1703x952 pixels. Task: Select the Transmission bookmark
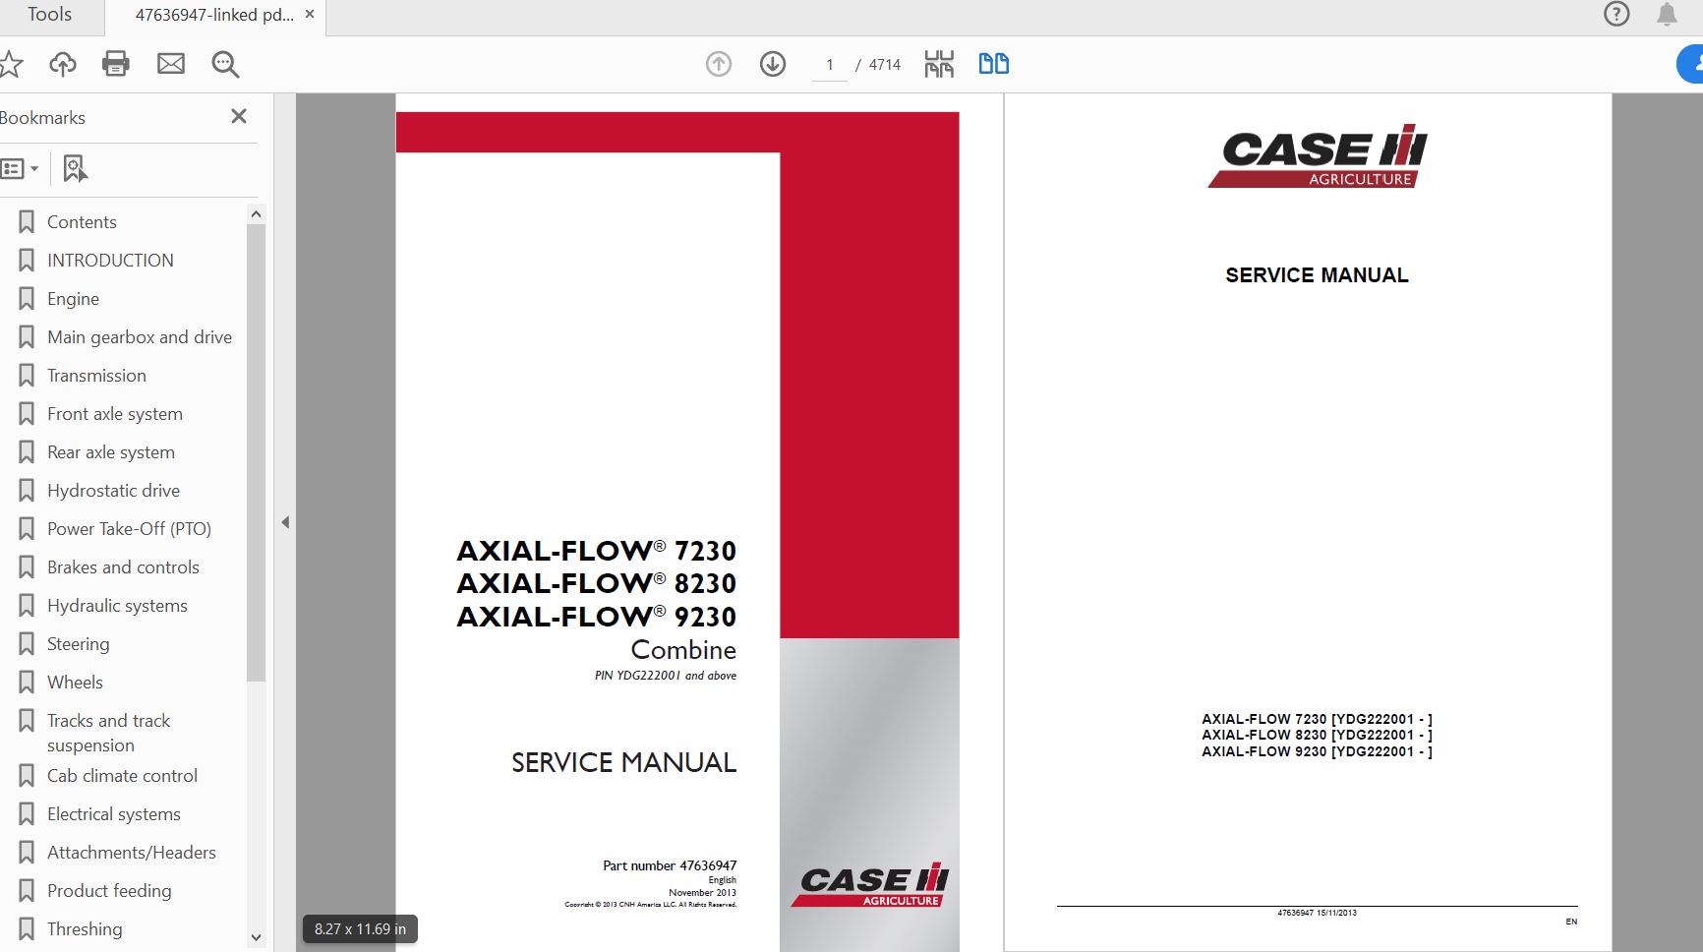(x=96, y=376)
